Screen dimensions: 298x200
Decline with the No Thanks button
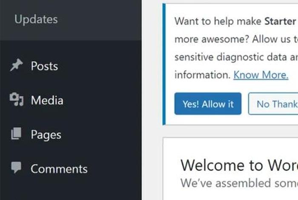pyautogui.click(x=273, y=104)
